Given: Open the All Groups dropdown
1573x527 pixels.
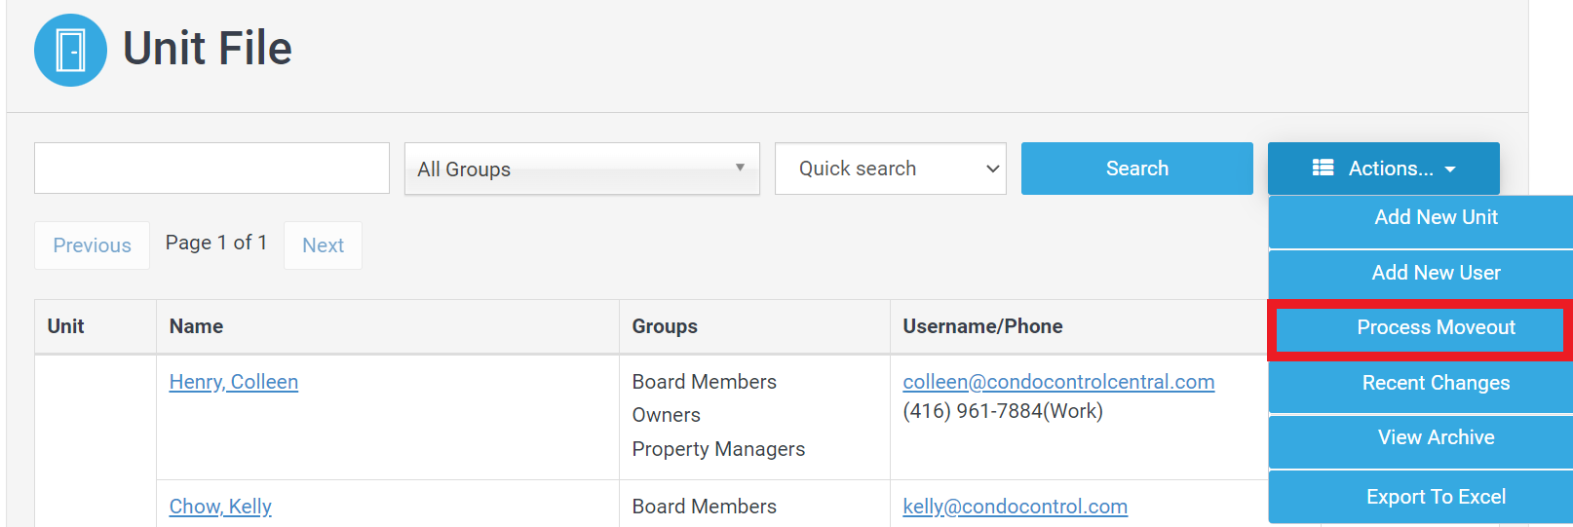Looking at the screenshot, I should pyautogui.click(x=581, y=169).
